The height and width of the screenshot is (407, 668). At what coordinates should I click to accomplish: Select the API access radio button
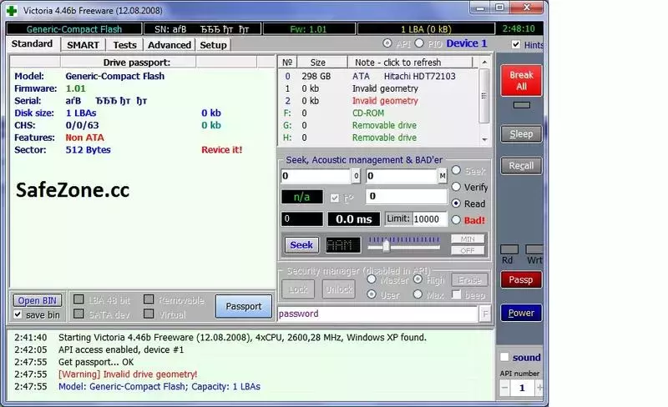tap(387, 43)
